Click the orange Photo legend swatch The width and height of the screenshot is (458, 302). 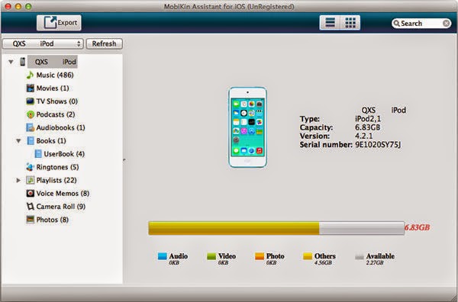260,256
